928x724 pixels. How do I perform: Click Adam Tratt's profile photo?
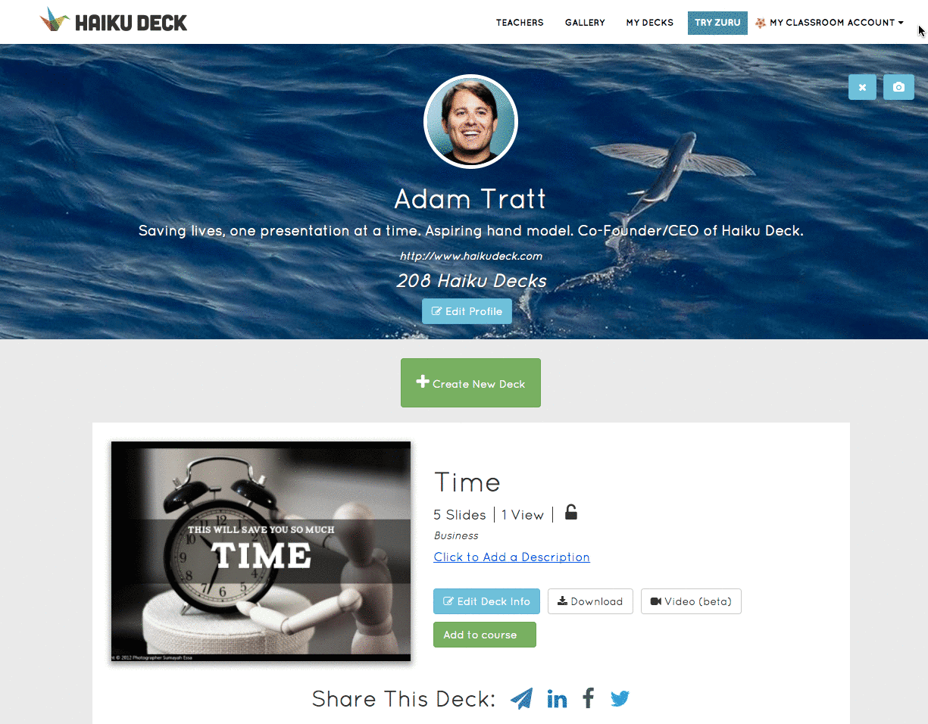point(470,121)
